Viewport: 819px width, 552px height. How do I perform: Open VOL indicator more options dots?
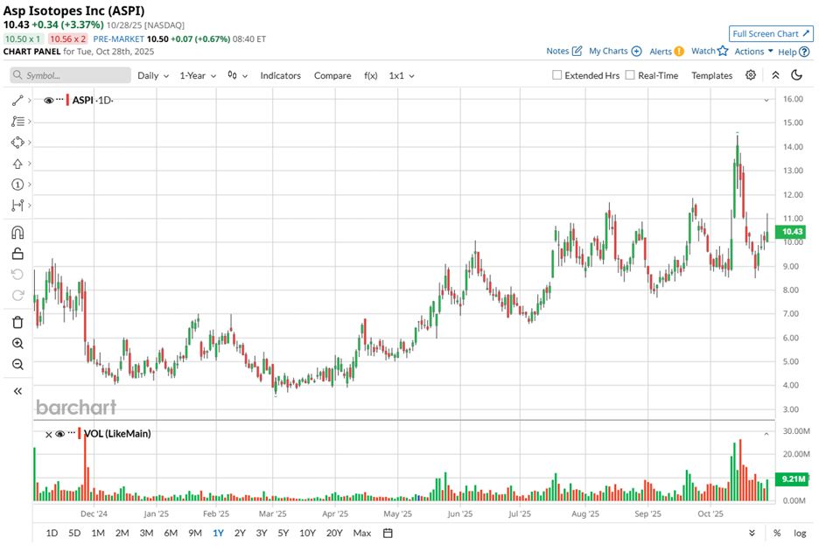pyautogui.click(x=72, y=433)
